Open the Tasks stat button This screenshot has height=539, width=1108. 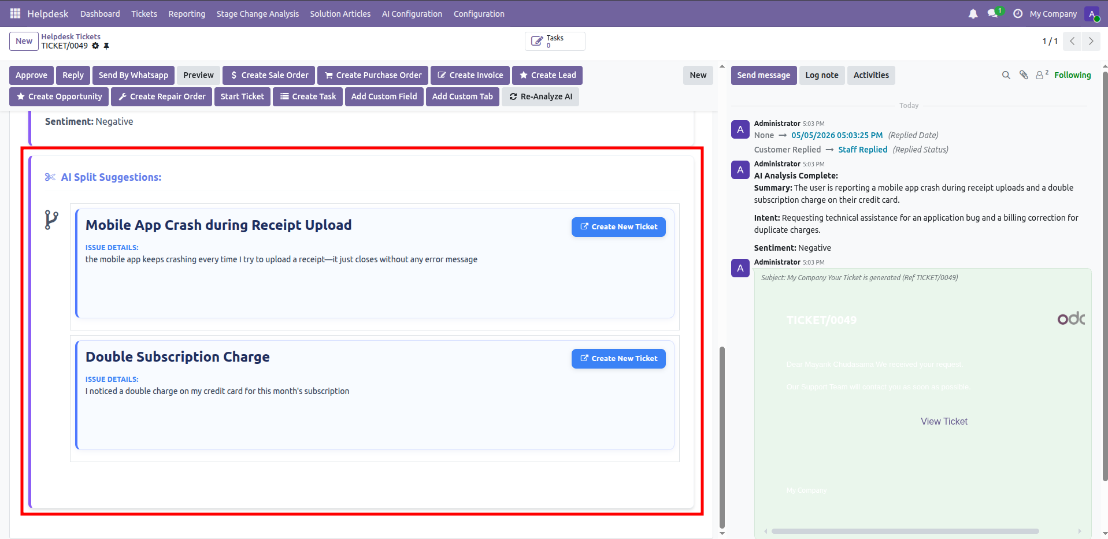click(555, 41)
